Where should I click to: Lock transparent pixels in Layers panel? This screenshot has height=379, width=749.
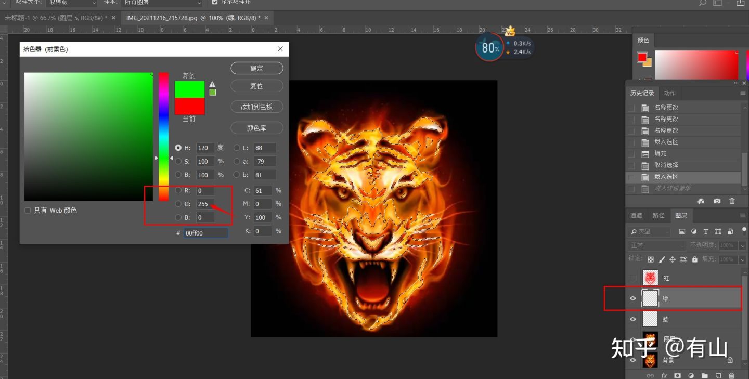tap(650, 259)
